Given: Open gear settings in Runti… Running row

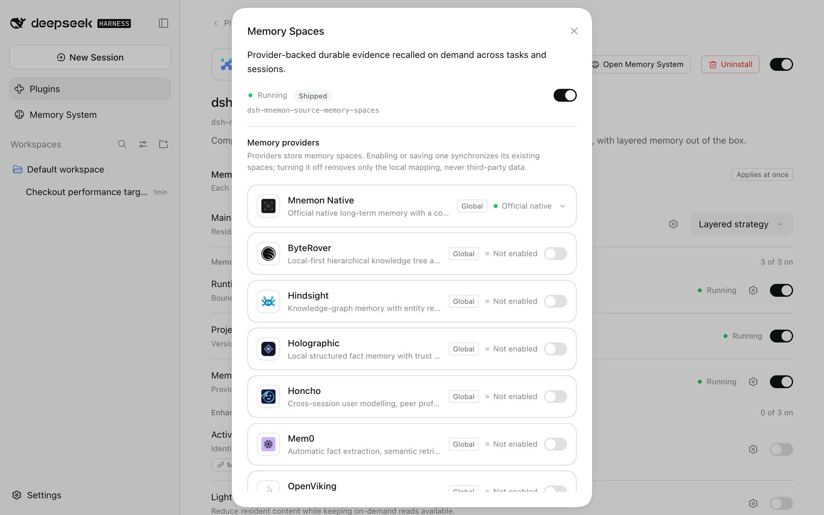Looking at the screenshot, I should pos(753,291).
